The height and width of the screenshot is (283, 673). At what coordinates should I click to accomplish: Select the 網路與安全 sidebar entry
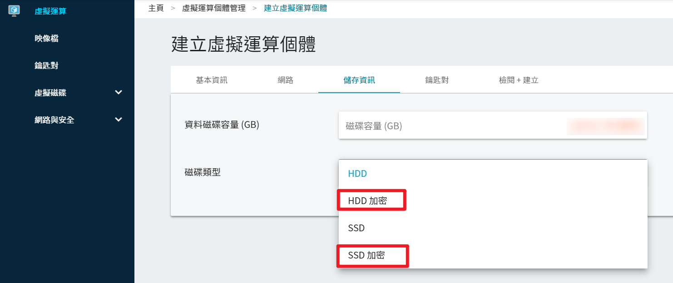[x=54, y=120]
